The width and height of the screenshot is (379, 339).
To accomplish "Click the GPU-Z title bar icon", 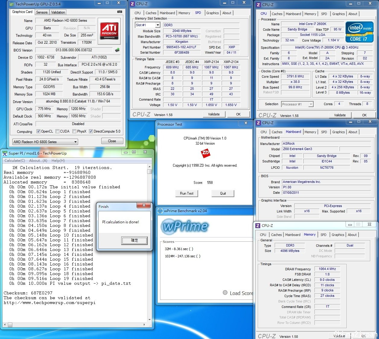I will click(11, 4).
